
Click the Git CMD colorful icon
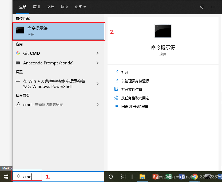click(18, 53)
